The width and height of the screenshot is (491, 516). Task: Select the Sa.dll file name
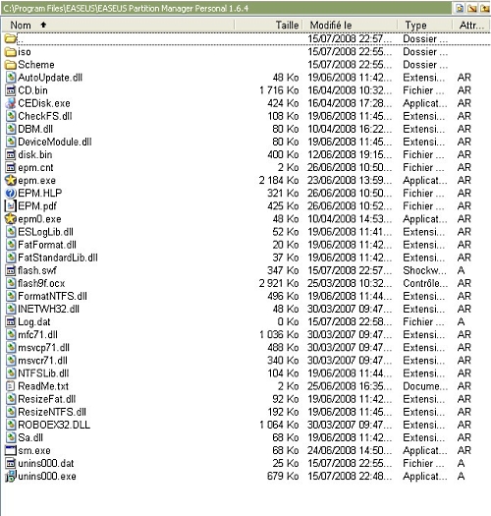click(x=30, y=437)
